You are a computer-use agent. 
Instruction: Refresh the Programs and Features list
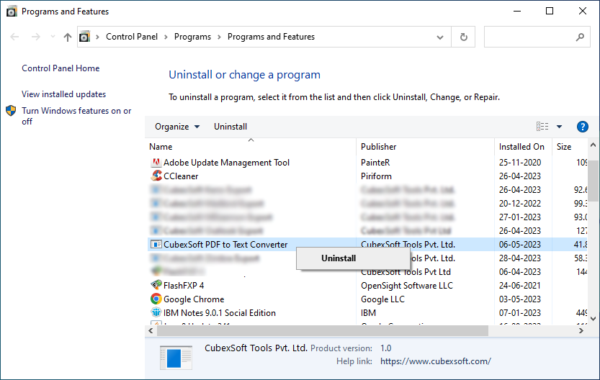pos(463,37)
